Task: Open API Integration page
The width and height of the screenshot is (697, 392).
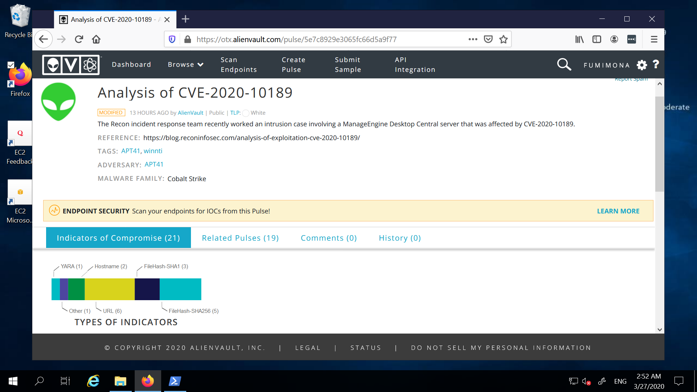Action: click(415, 65)
